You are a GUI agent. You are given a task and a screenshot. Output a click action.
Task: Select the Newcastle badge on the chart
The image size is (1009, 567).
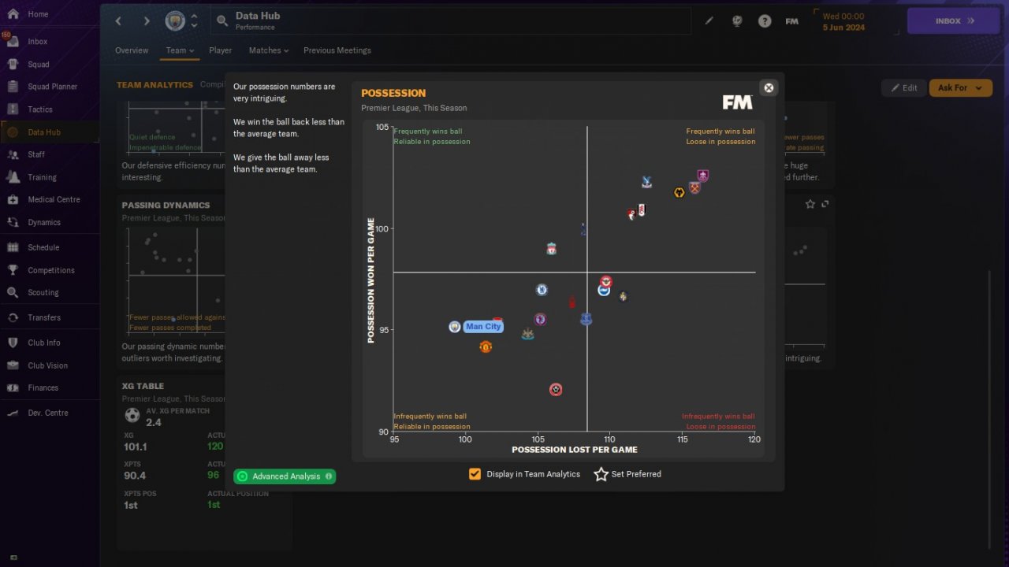tap(527, 334)
